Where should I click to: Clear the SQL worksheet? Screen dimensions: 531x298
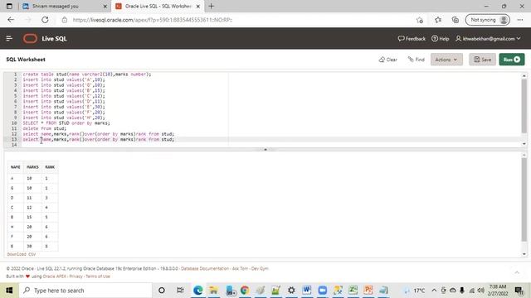tap(388, 60)
